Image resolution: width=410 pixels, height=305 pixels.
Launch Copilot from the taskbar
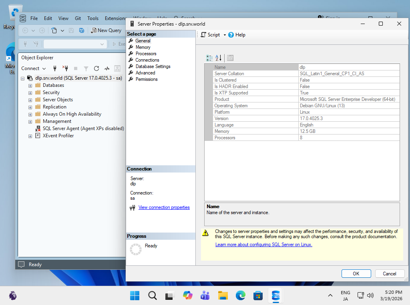tap(187, 295)
